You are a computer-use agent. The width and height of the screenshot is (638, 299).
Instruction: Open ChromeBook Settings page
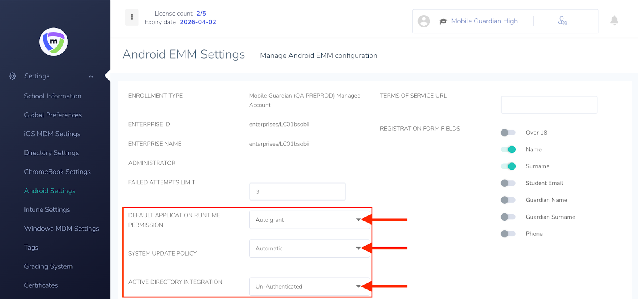(x=57, y=172)
